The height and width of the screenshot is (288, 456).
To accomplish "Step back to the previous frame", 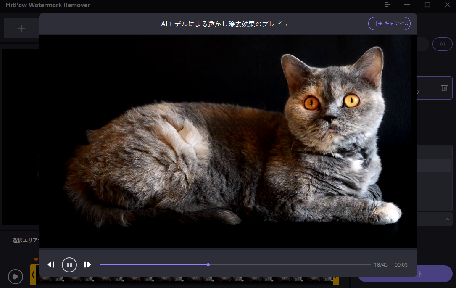I will pyautogui.click(x=51, y=264).
